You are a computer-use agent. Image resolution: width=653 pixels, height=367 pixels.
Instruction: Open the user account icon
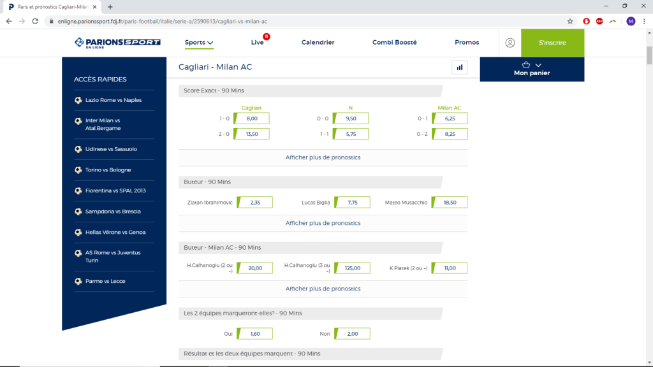510,43
